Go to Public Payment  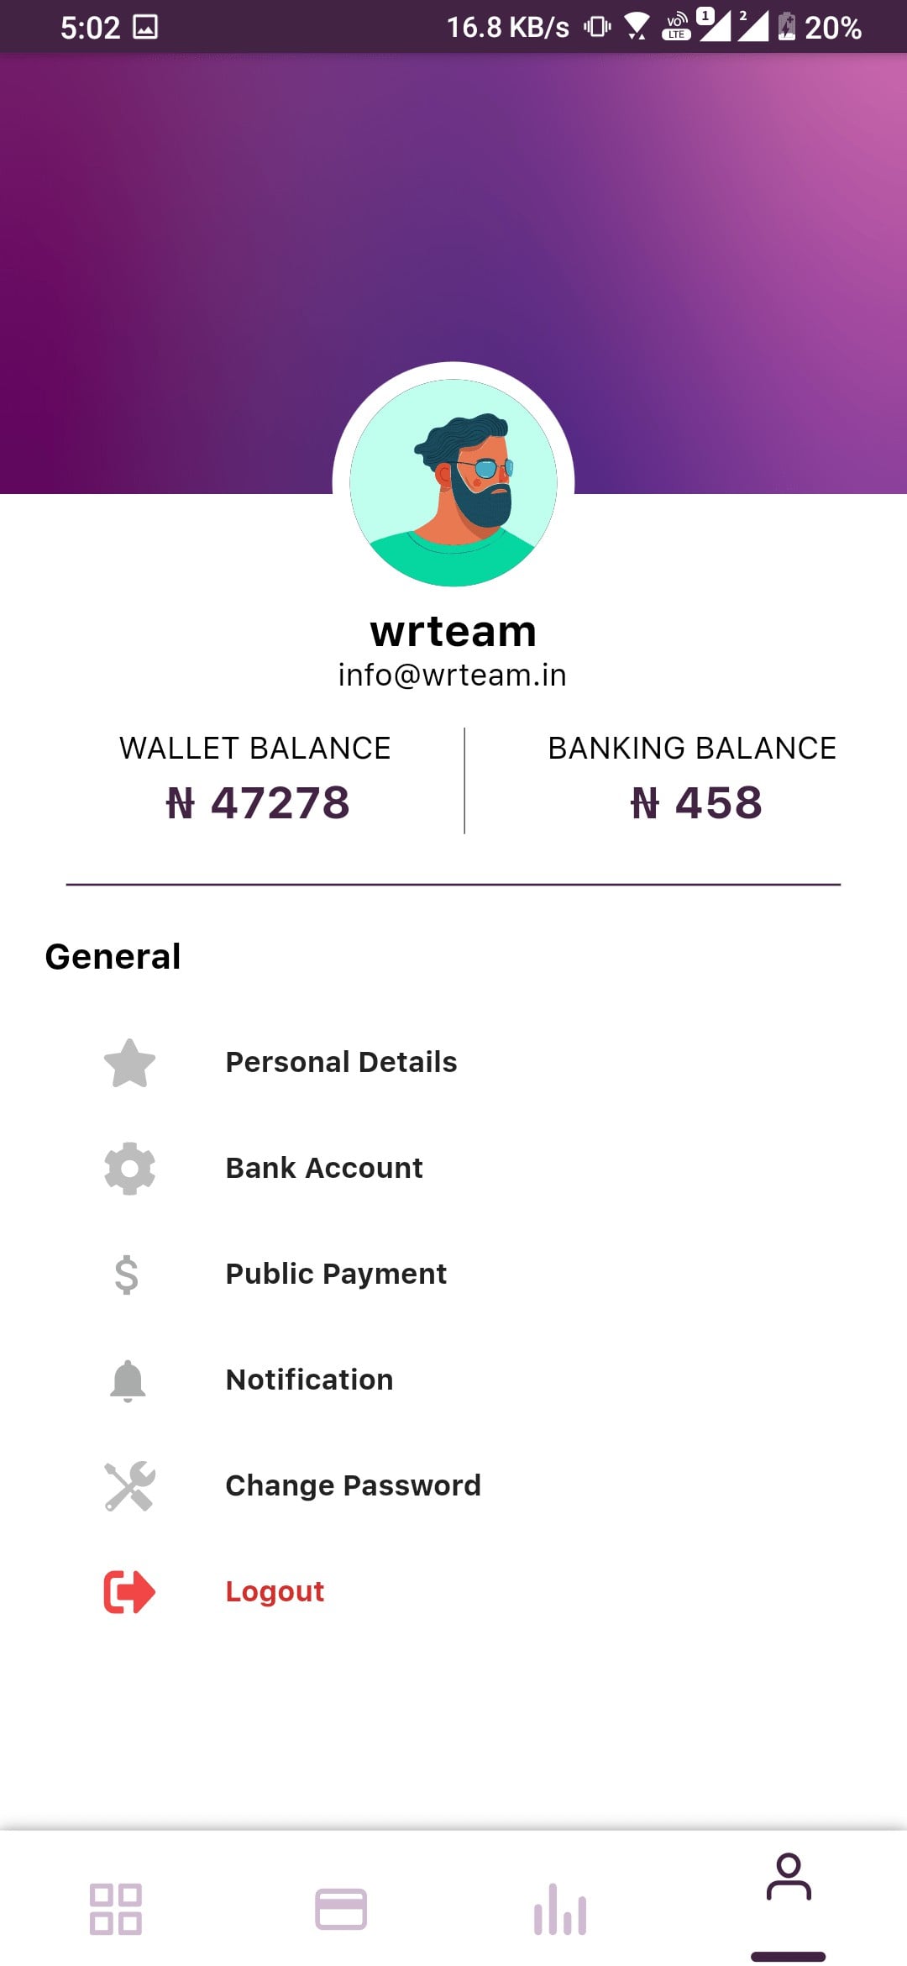[336, 1275]
